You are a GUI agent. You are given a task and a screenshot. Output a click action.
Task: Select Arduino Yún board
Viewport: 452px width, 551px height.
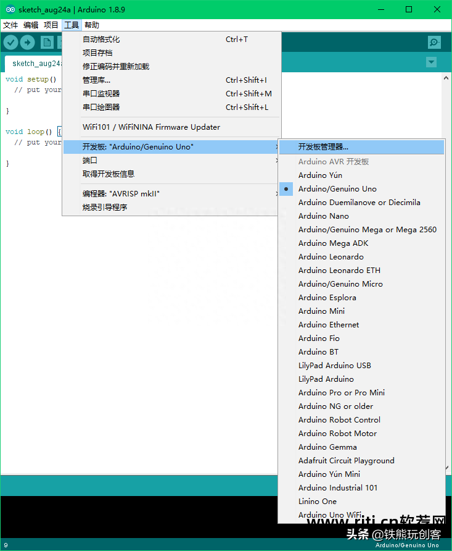[x=361, y=175]
